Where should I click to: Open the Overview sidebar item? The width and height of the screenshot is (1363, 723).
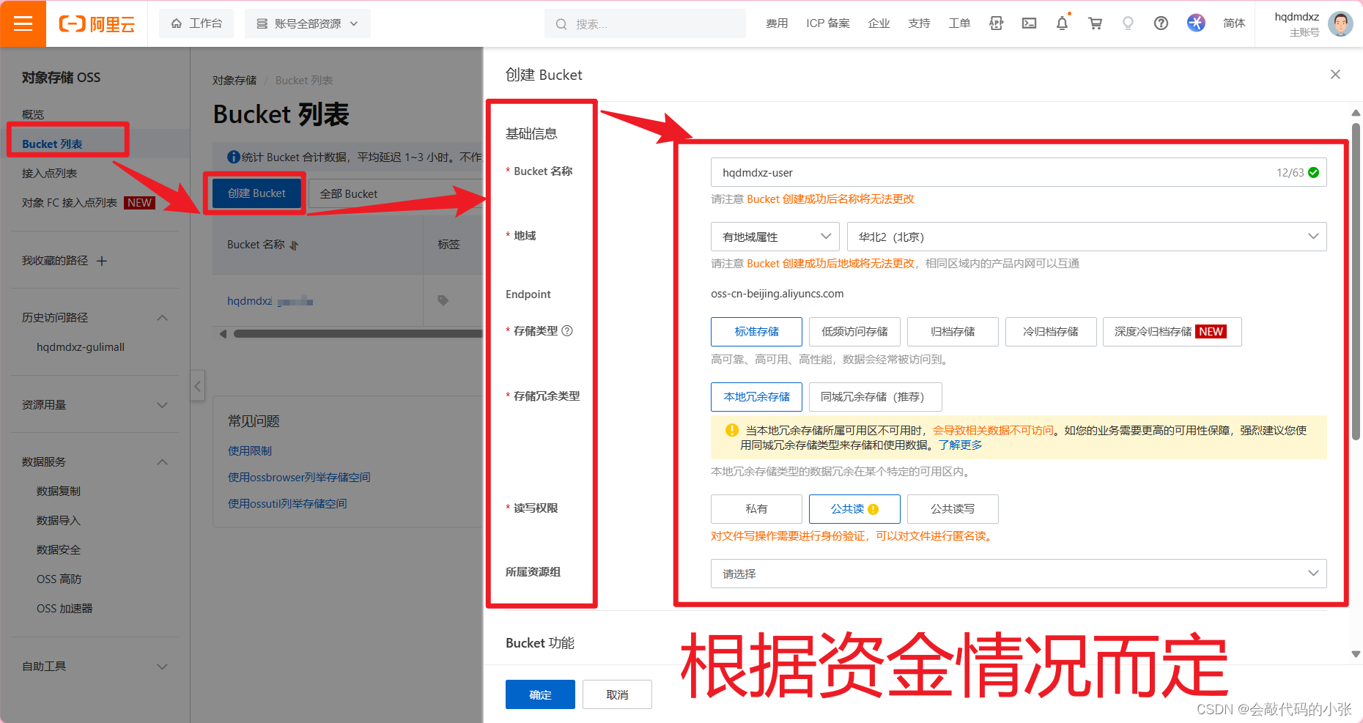(x=33, y=114)
